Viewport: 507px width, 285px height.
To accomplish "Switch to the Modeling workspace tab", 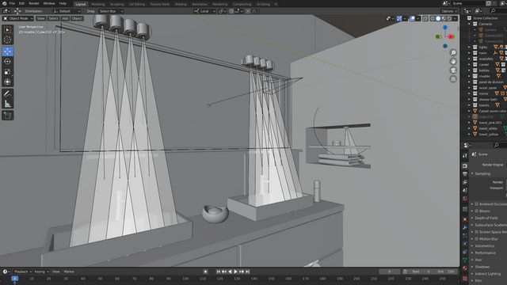I will (x=97, y=4).
